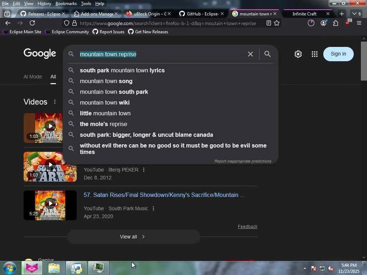The image size is (367, 275).
Task: Click the pink fox browser taskbar icon
Action: pos(32,268)
